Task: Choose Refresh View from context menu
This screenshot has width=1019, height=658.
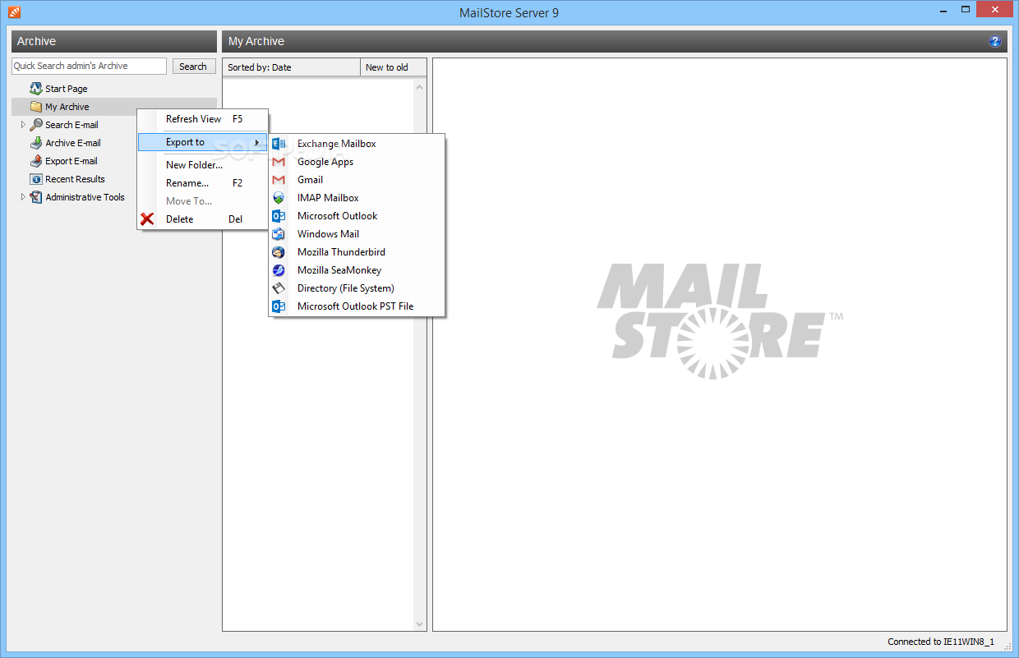Action: pyautogui.click(x=203, y=119)
